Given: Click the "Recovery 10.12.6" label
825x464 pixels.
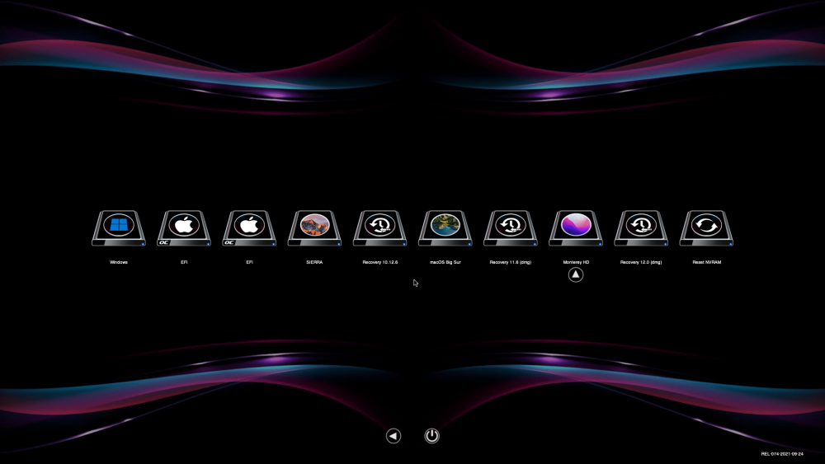Looking at the screenshot, I should [379, 262].
